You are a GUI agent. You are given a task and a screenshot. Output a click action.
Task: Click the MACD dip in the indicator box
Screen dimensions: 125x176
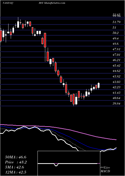pyautogui.click(x=56, y=164)
